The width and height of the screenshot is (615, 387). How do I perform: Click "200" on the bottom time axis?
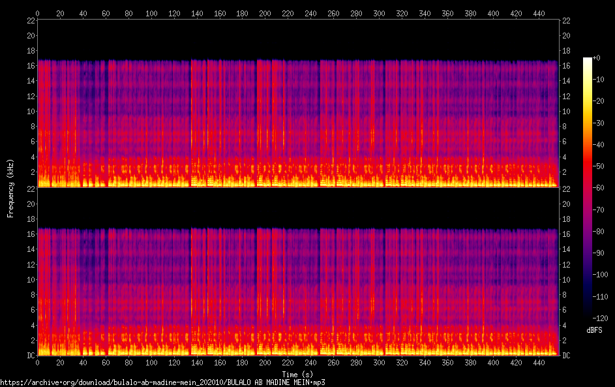click(265, 363)
